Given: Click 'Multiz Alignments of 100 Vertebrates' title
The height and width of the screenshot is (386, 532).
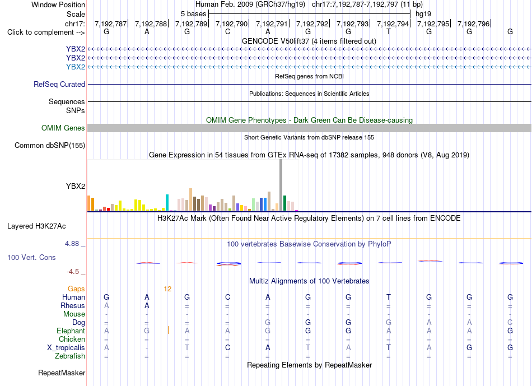Looking at the screenshot, I should (x=309, y=281).
